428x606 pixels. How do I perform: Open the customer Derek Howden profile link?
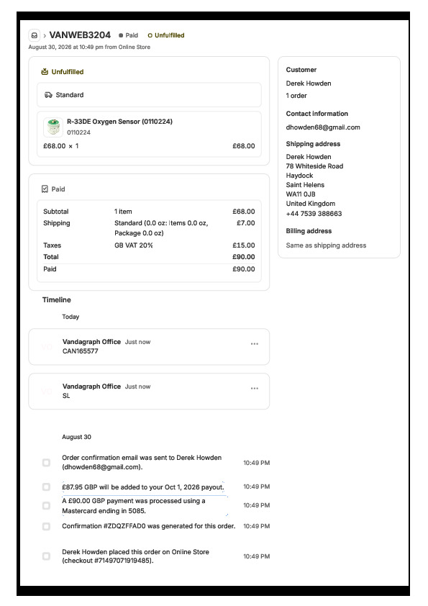[309, 83]
